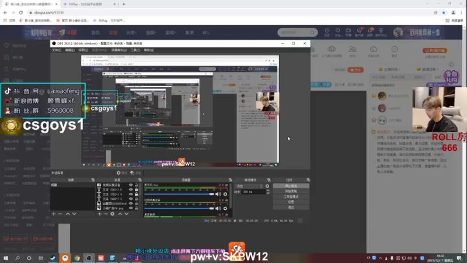
Task: Toggle eye icon for 文本 (GDI+) 3 source
Action: [x=131, y=199]
